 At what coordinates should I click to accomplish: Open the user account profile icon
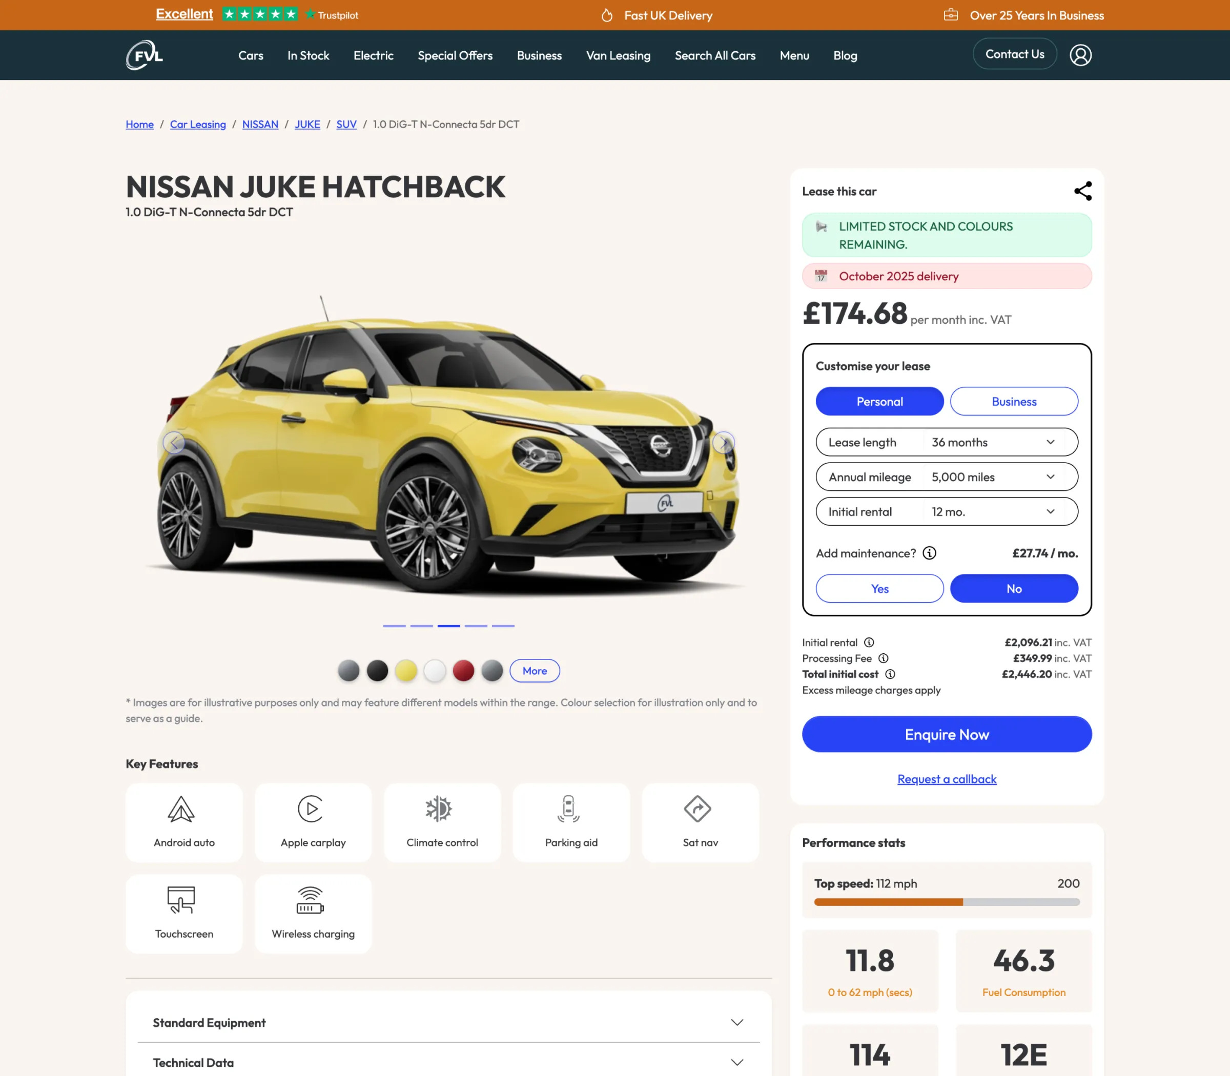(x=1080, y=55)
